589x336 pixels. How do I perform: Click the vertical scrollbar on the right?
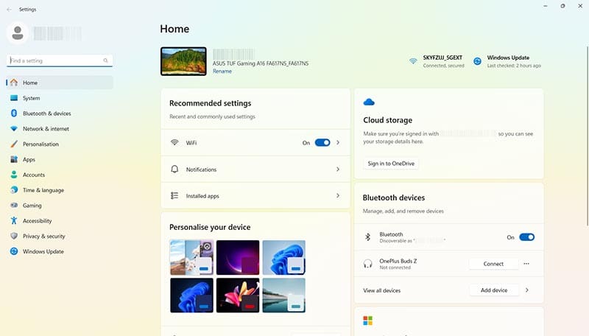(x=587, y=136)
